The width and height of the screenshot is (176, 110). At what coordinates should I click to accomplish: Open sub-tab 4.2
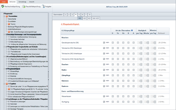(x=85, y=18)
